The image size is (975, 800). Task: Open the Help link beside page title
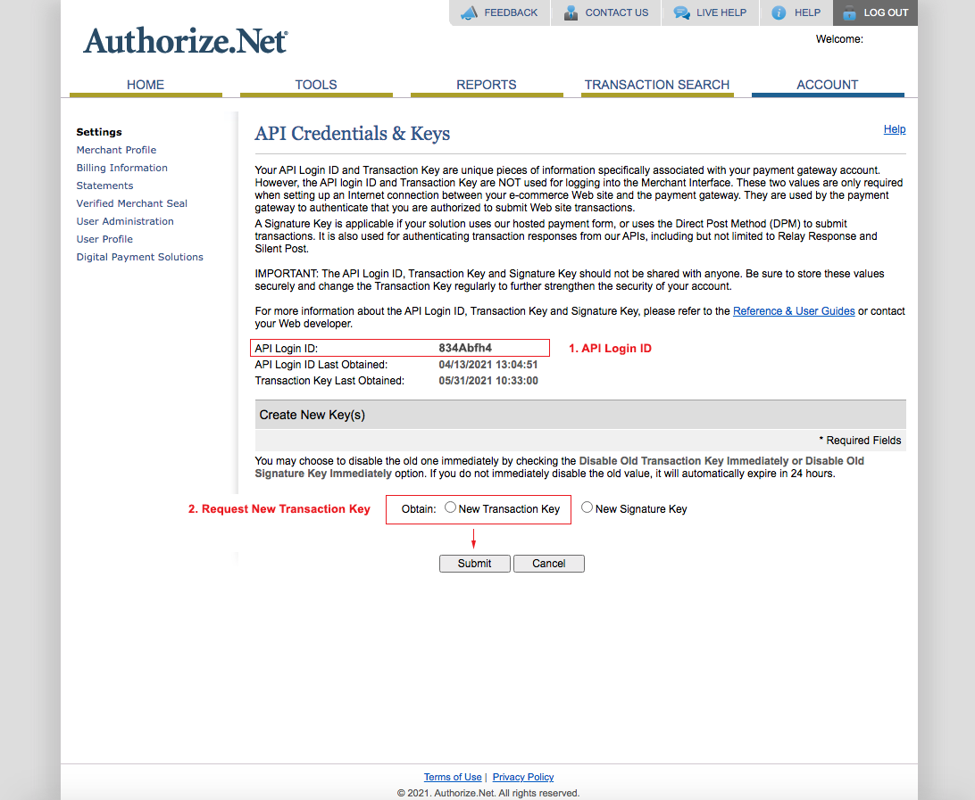(894, 129)
